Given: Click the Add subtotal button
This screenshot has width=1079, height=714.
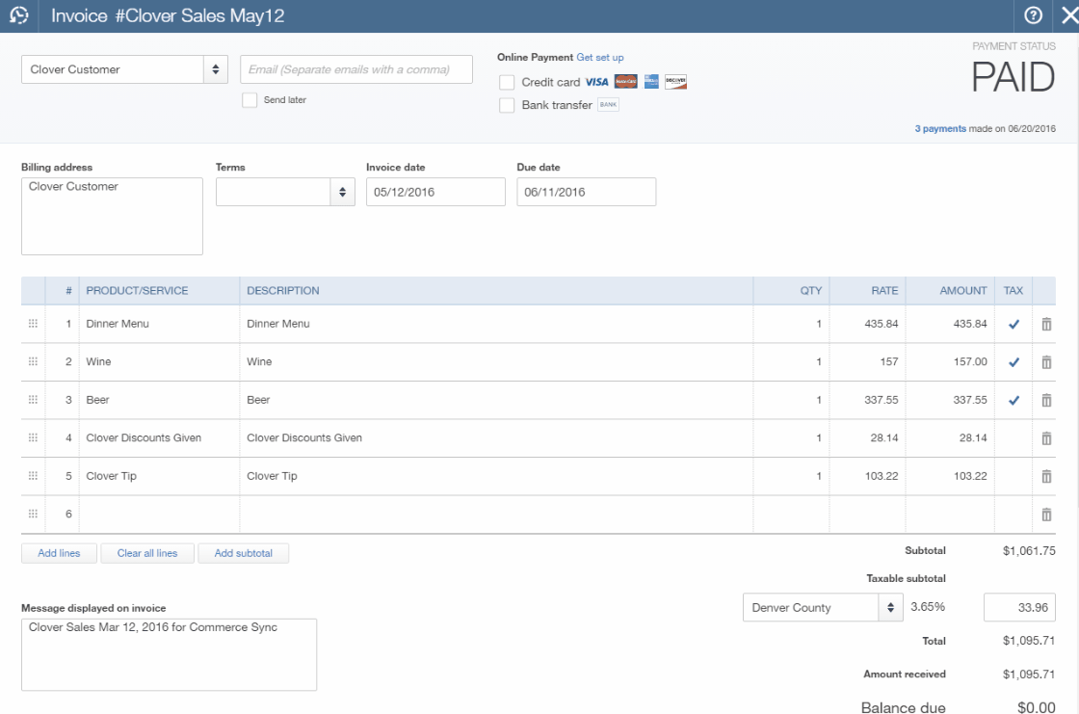Looking at the screenshot, I should [244, 552].
